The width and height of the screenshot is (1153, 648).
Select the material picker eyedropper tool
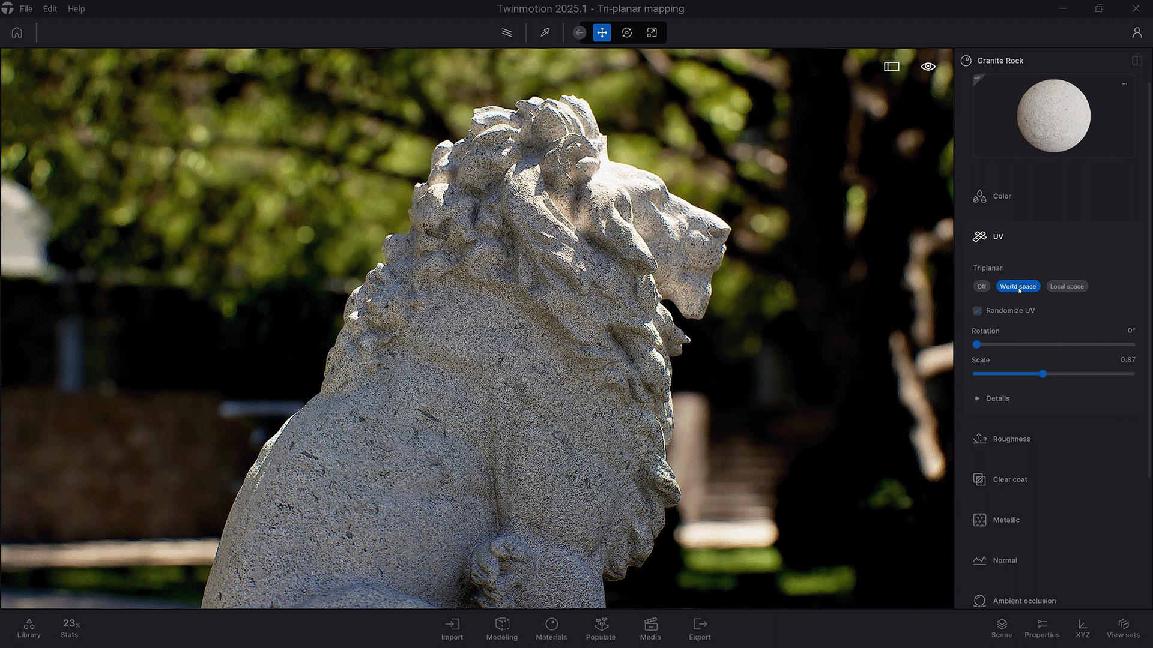(x=545, y=32)
